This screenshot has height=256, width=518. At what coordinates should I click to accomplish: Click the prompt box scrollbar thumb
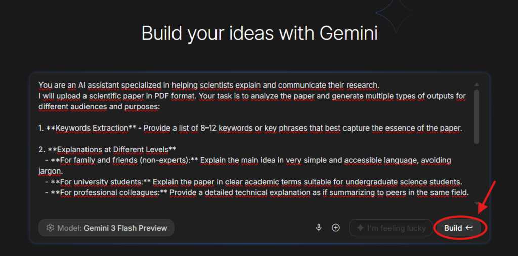tap(477, 116)
